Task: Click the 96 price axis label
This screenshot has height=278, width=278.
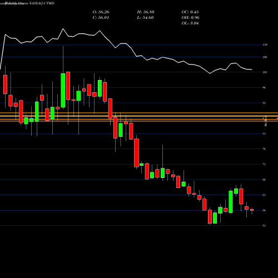Action: (264, 87)
